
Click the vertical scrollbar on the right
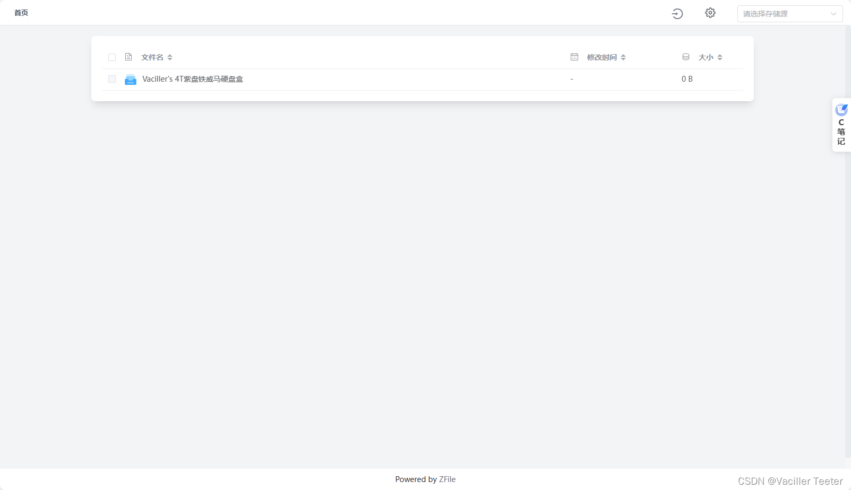point(848,242)
